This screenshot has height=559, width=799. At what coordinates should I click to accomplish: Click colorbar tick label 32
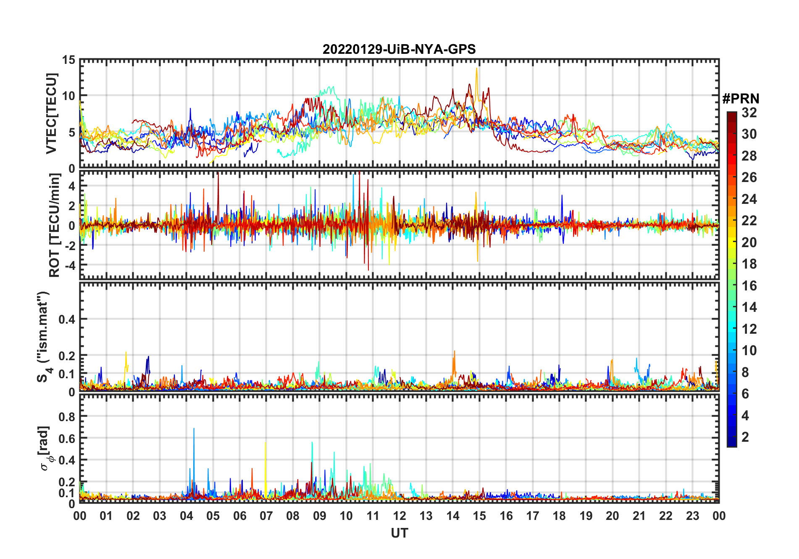coord(749,113)
